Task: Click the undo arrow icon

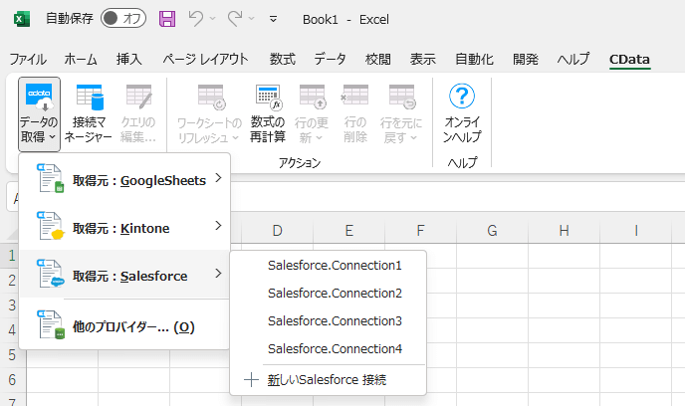Action: (x=196, y=19)
